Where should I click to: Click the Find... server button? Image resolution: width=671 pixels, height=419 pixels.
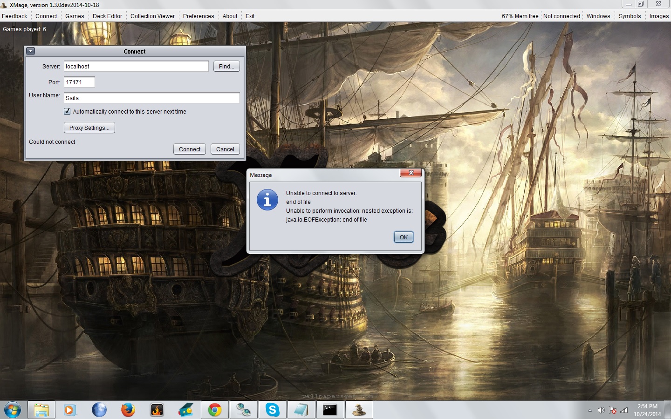point(226,66)
